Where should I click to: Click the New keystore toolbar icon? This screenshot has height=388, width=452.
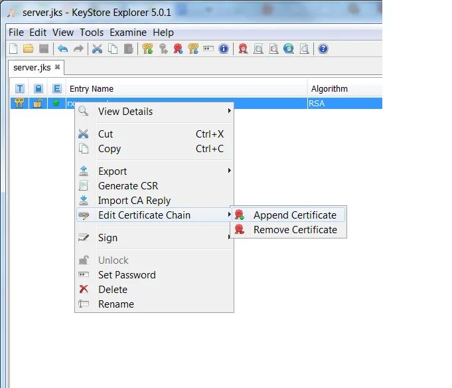tap(13, 48)
